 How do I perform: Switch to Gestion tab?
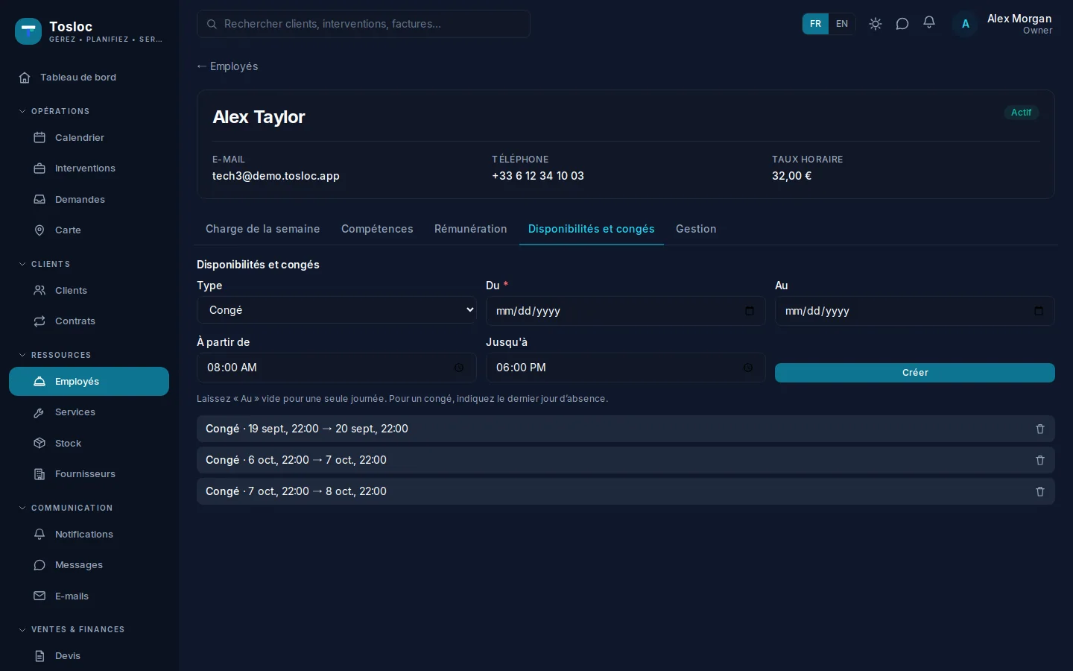pos(696,229)
